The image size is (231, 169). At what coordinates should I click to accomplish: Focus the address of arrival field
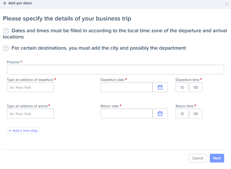30,114
